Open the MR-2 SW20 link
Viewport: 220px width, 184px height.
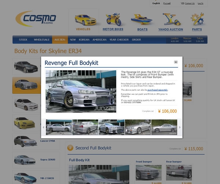coord(47,178)
